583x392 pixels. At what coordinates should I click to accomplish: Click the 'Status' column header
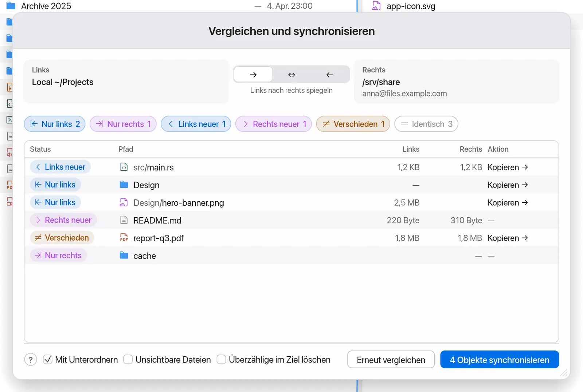tap(40, 149)
